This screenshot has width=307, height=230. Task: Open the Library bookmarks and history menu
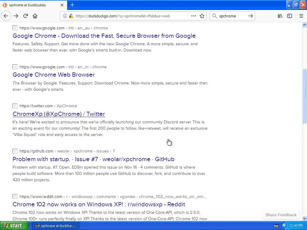coord(280,16)
